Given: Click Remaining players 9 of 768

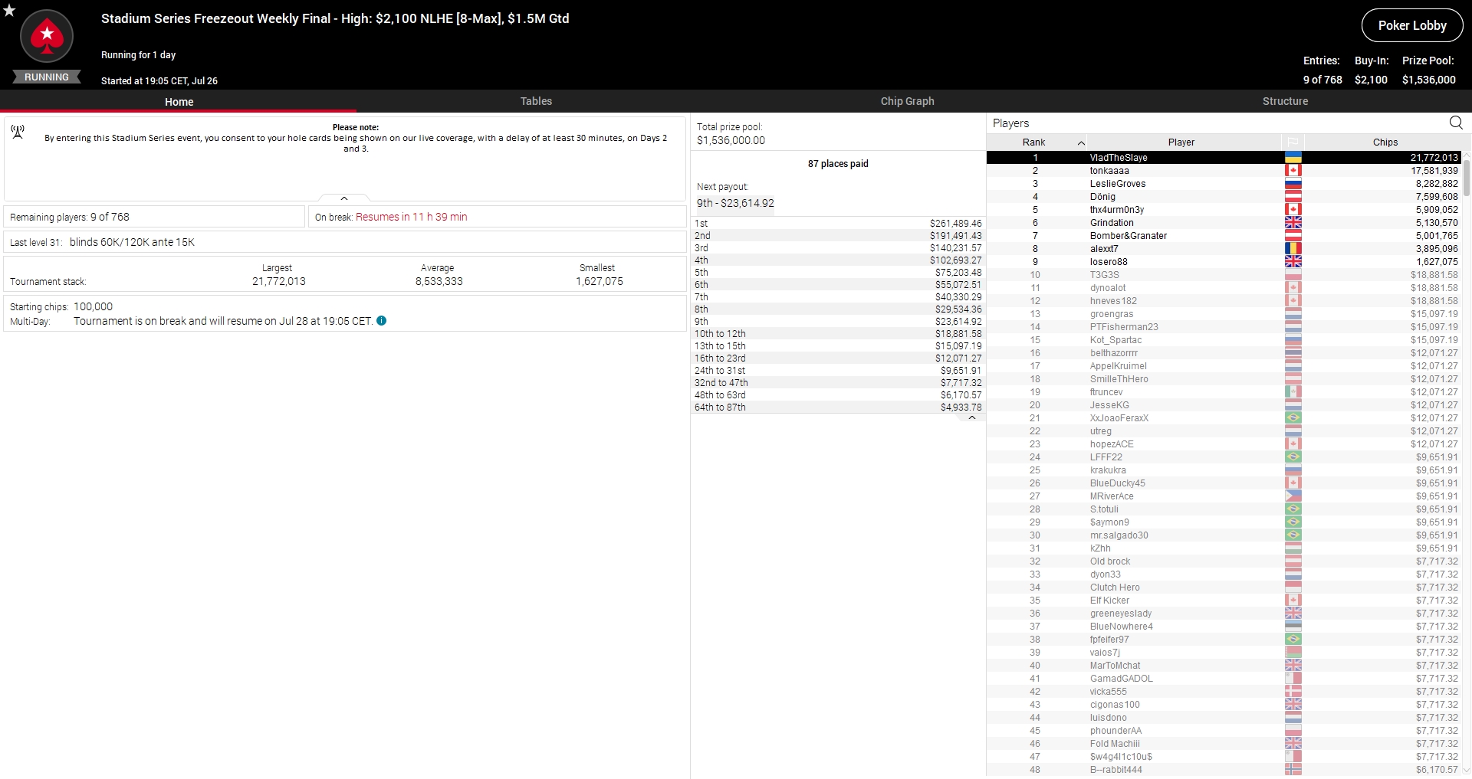Looking at the screenshot, I should tap(70, 217).
